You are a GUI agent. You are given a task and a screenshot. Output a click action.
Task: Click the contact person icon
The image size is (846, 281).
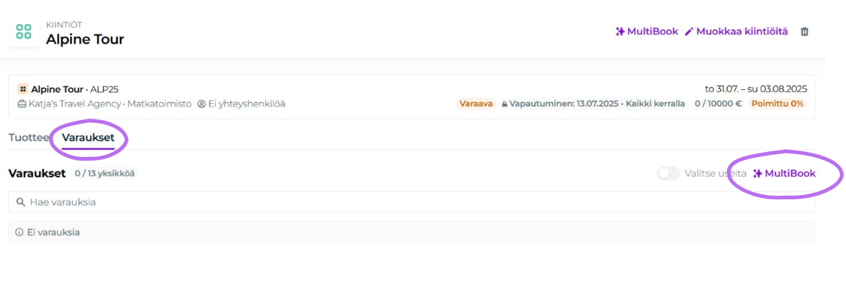[202, 104]
